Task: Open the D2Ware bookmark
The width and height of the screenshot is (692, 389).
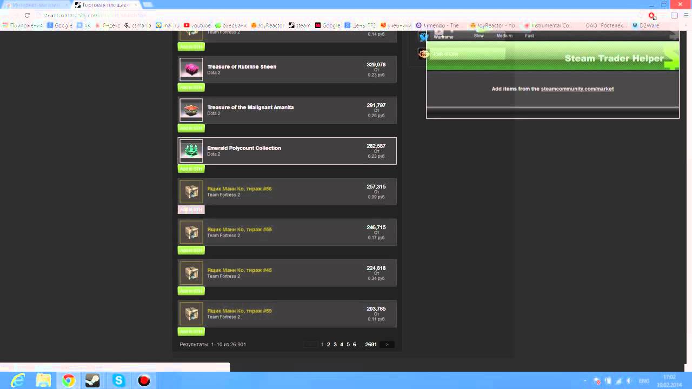Action: (x=646, y=25)
